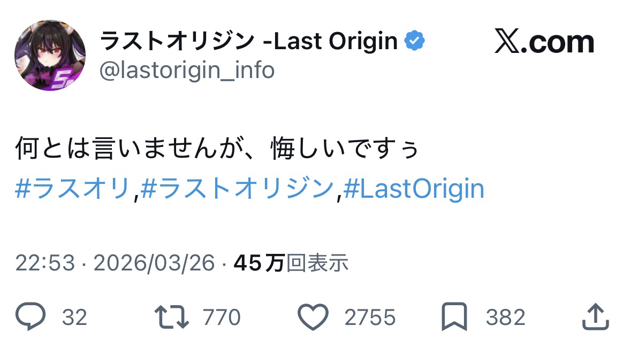The image size is (631, 349).
Task: Click the @lastorigin_info handle
Action: point(187,70)
